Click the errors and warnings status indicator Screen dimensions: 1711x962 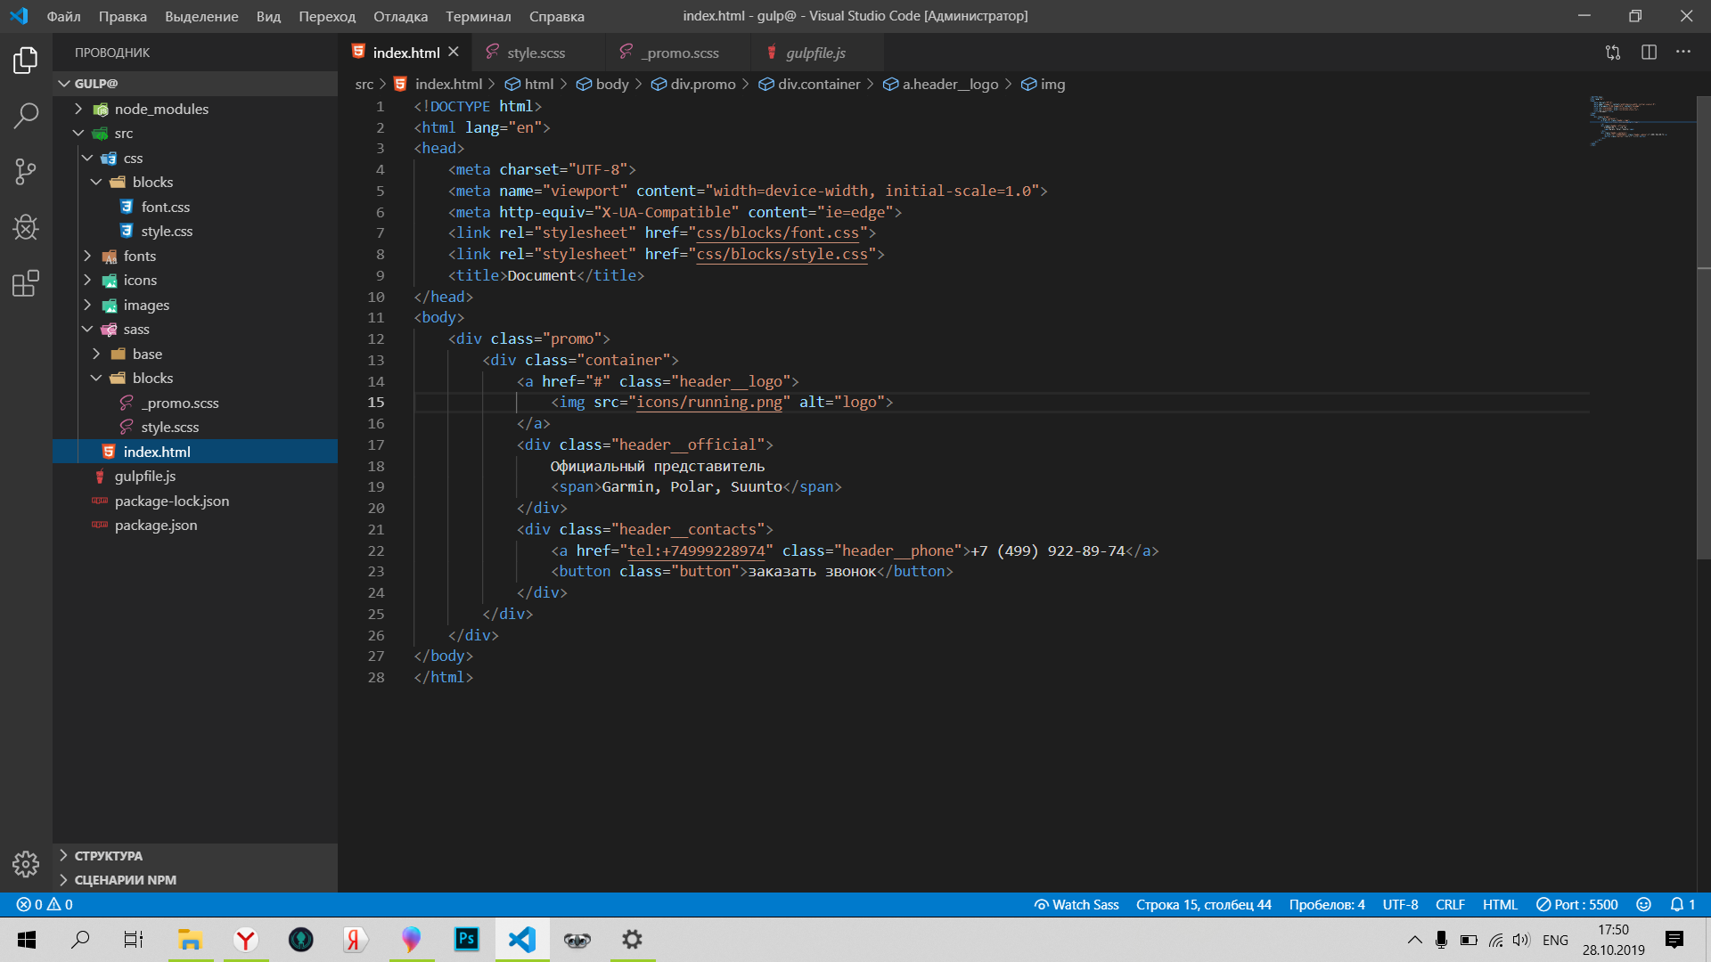pyautogui.click(x=45, y=904)
